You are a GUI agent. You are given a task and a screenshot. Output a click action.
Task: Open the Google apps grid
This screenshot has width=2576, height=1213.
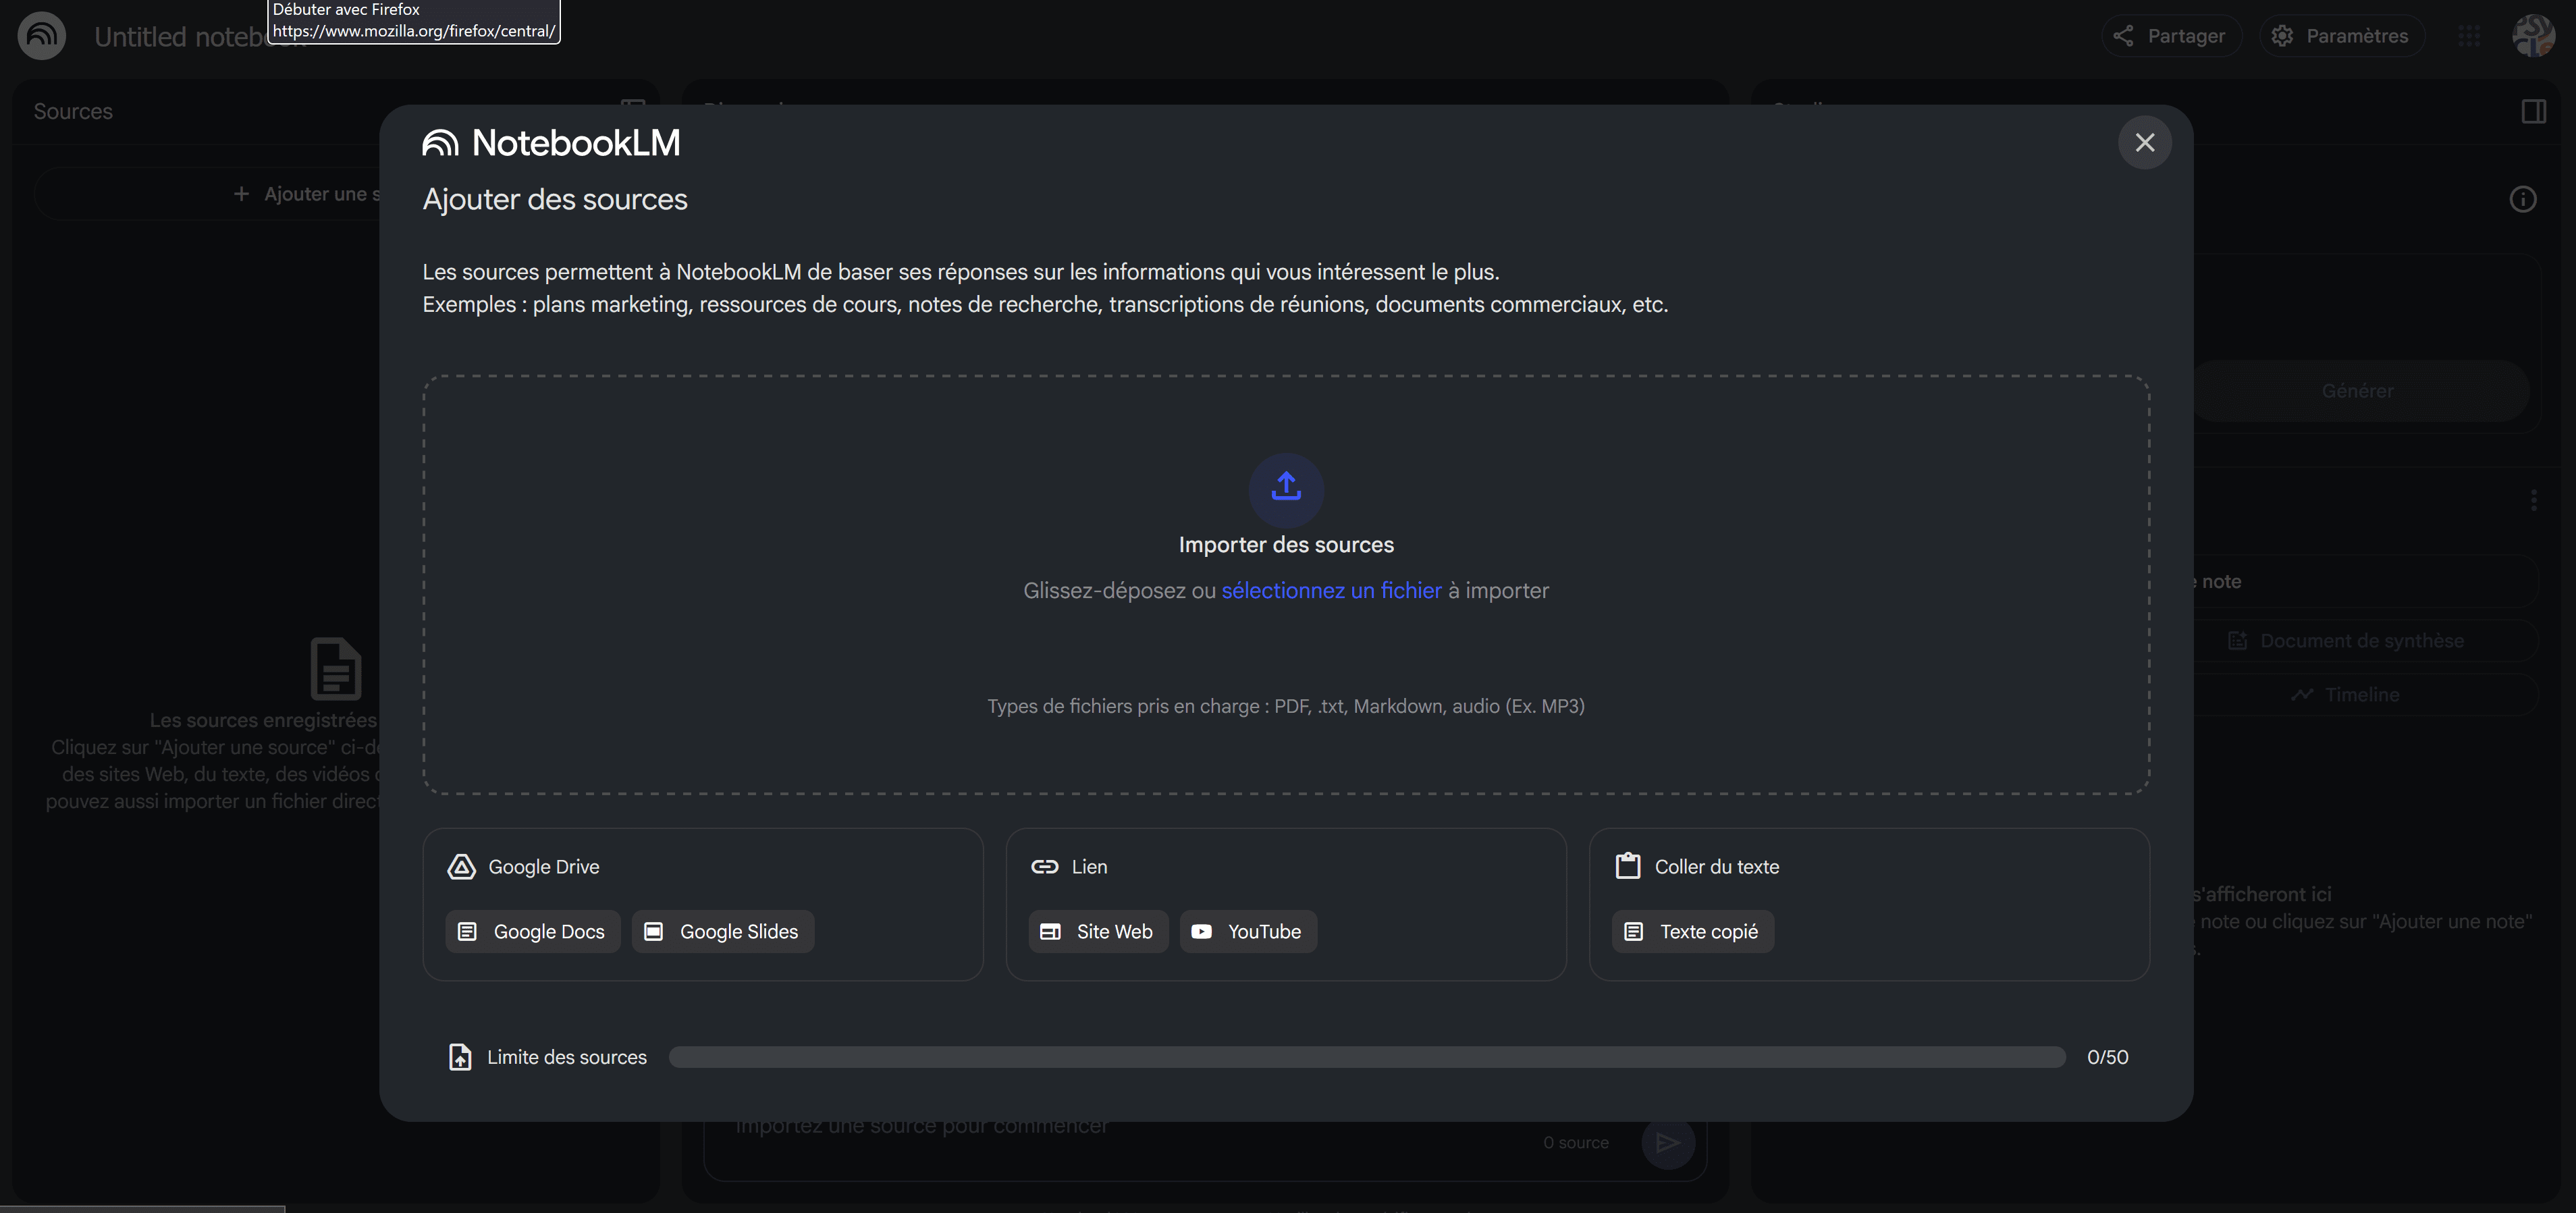[x=2469, y=36]
